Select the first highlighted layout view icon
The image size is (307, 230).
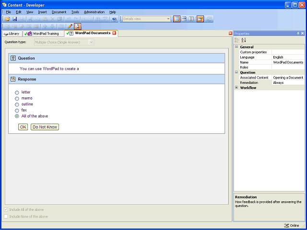(177, 19)
